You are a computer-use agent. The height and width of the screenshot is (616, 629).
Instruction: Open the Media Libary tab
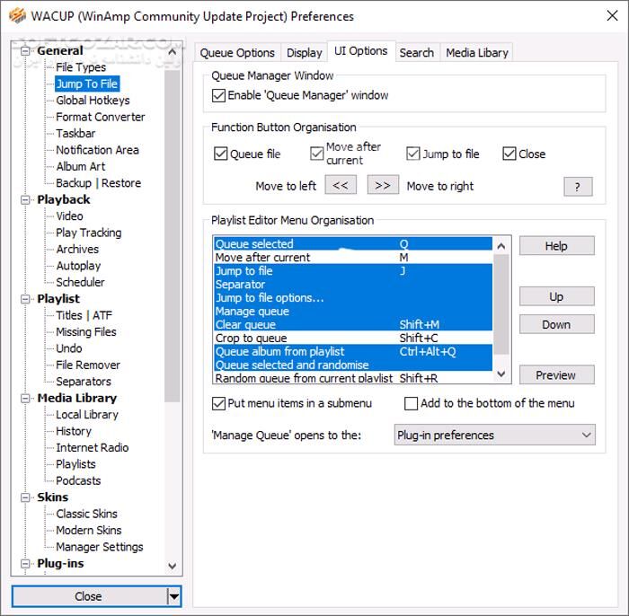tap(477, 53)
